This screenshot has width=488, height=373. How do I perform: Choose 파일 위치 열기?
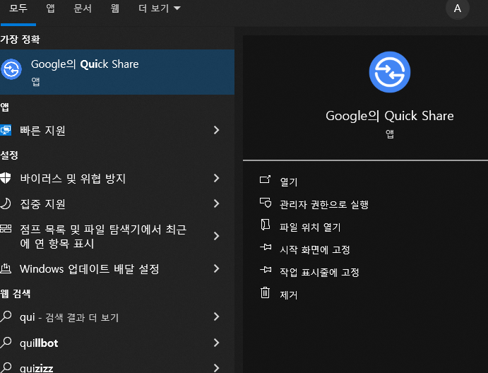point(310,227)
